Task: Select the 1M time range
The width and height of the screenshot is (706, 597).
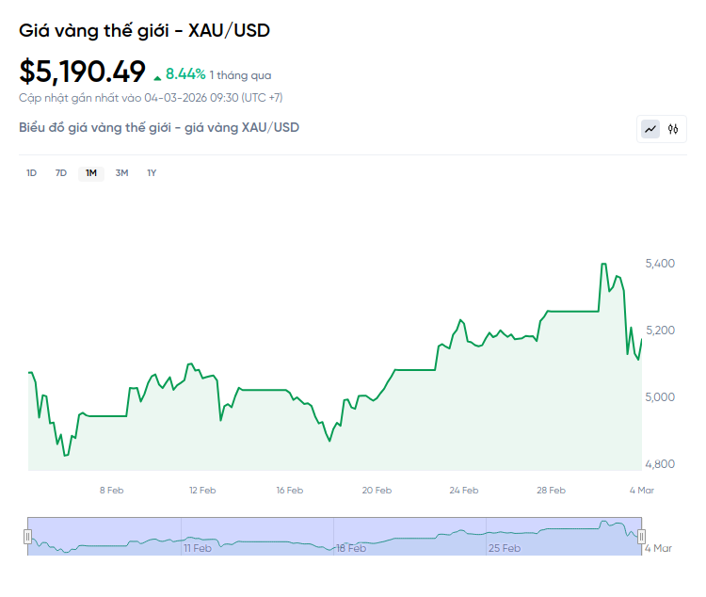Action: (91, 172)
